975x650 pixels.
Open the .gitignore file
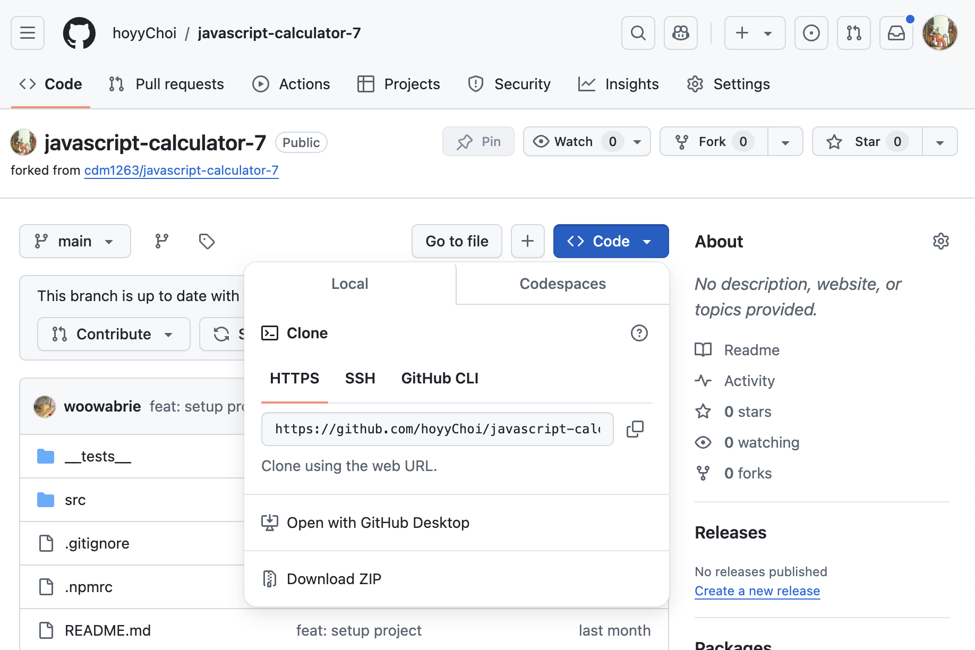97,543
